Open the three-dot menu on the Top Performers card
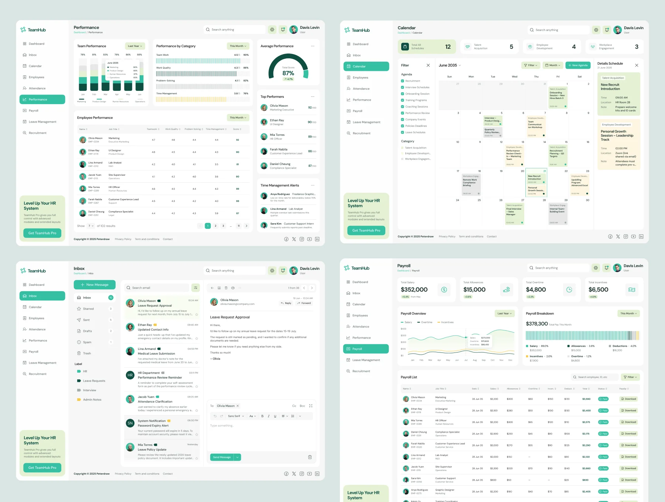Viewport: 665px width, 502px height. pos(313,97)
